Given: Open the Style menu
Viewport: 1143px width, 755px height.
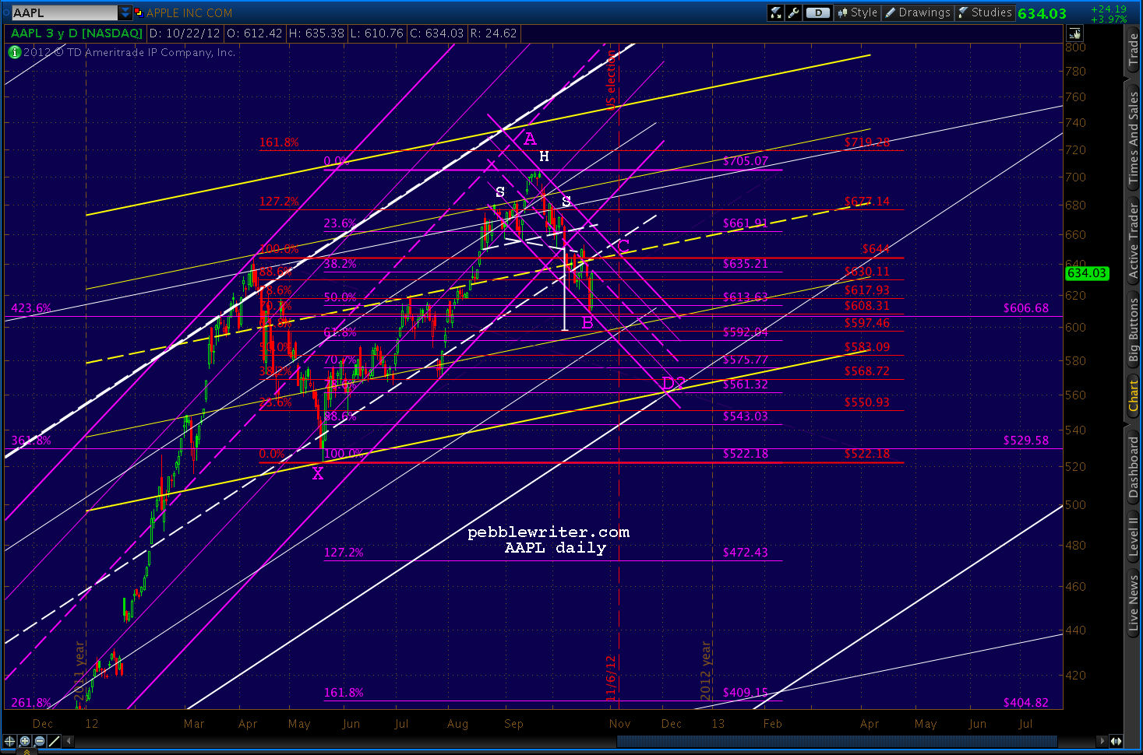Looking at the screenshot, I should [857, 12].
